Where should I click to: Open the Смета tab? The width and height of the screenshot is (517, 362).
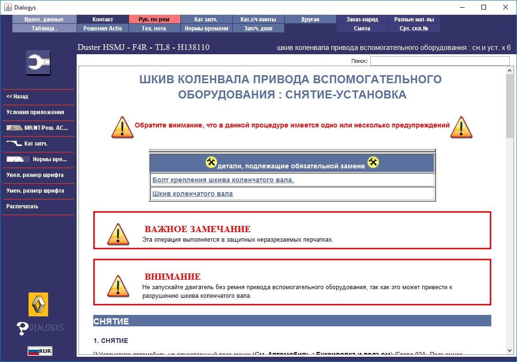point(362,29)
